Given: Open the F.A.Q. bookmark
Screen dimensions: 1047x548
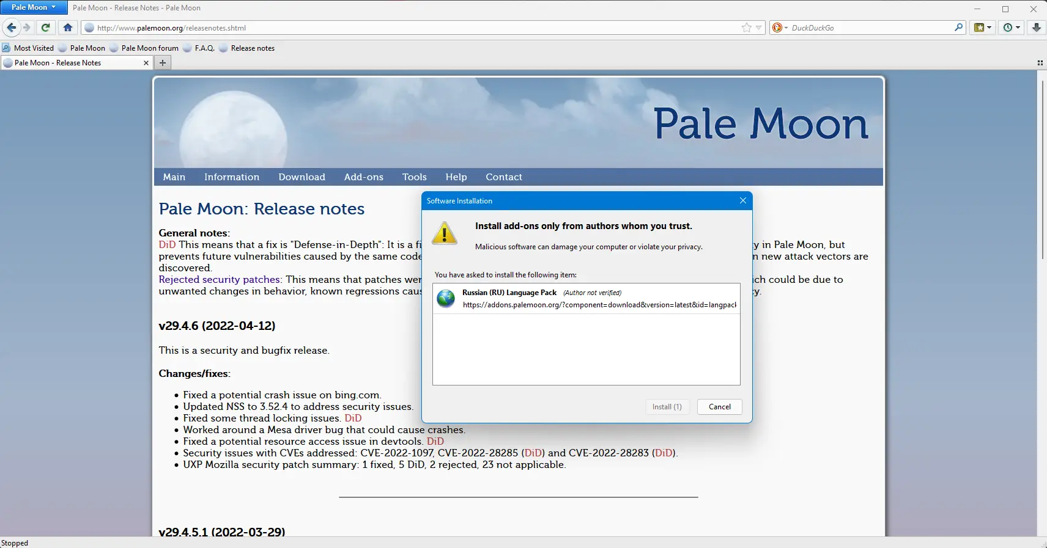Looking at the screenshot, I should [x=199, y=48].
